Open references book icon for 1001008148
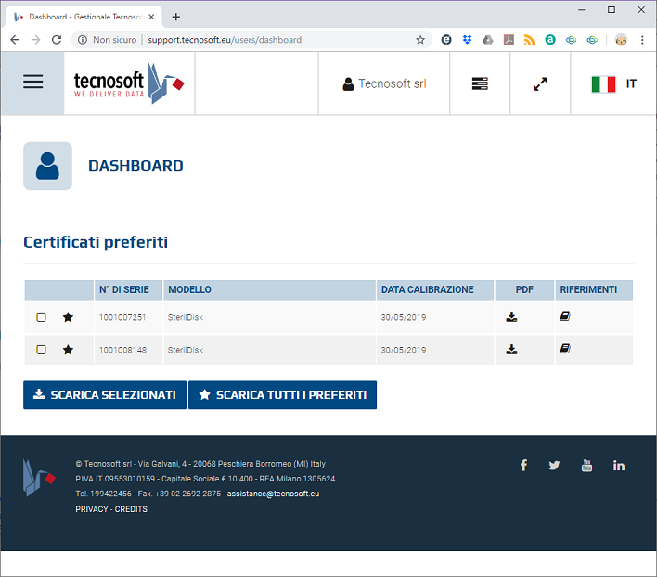This screenshot has height=577, width=657. (565, 349)
